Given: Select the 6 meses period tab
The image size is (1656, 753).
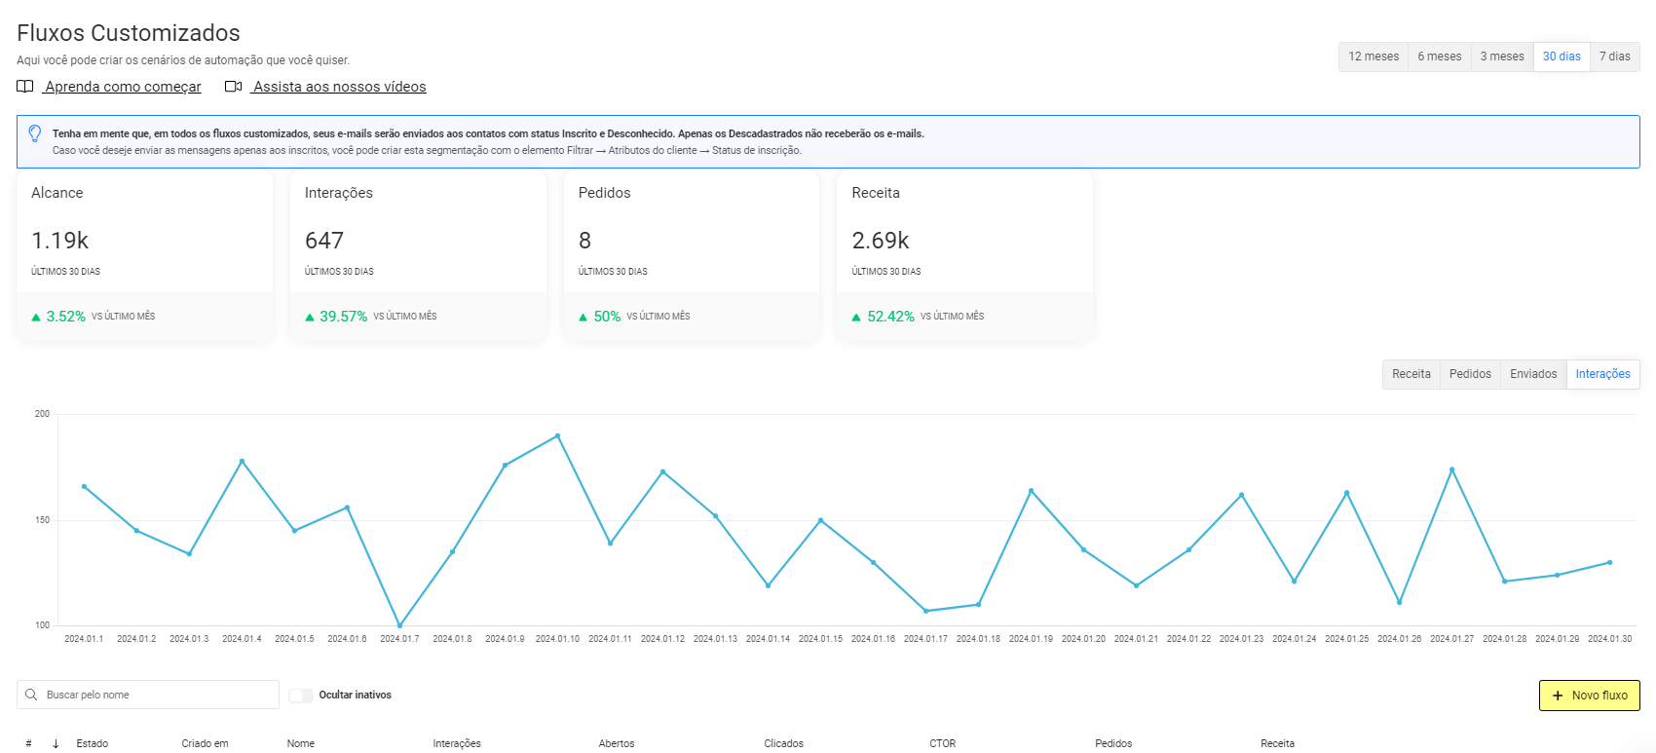Looking at the screenshot, I should 1440,56.
